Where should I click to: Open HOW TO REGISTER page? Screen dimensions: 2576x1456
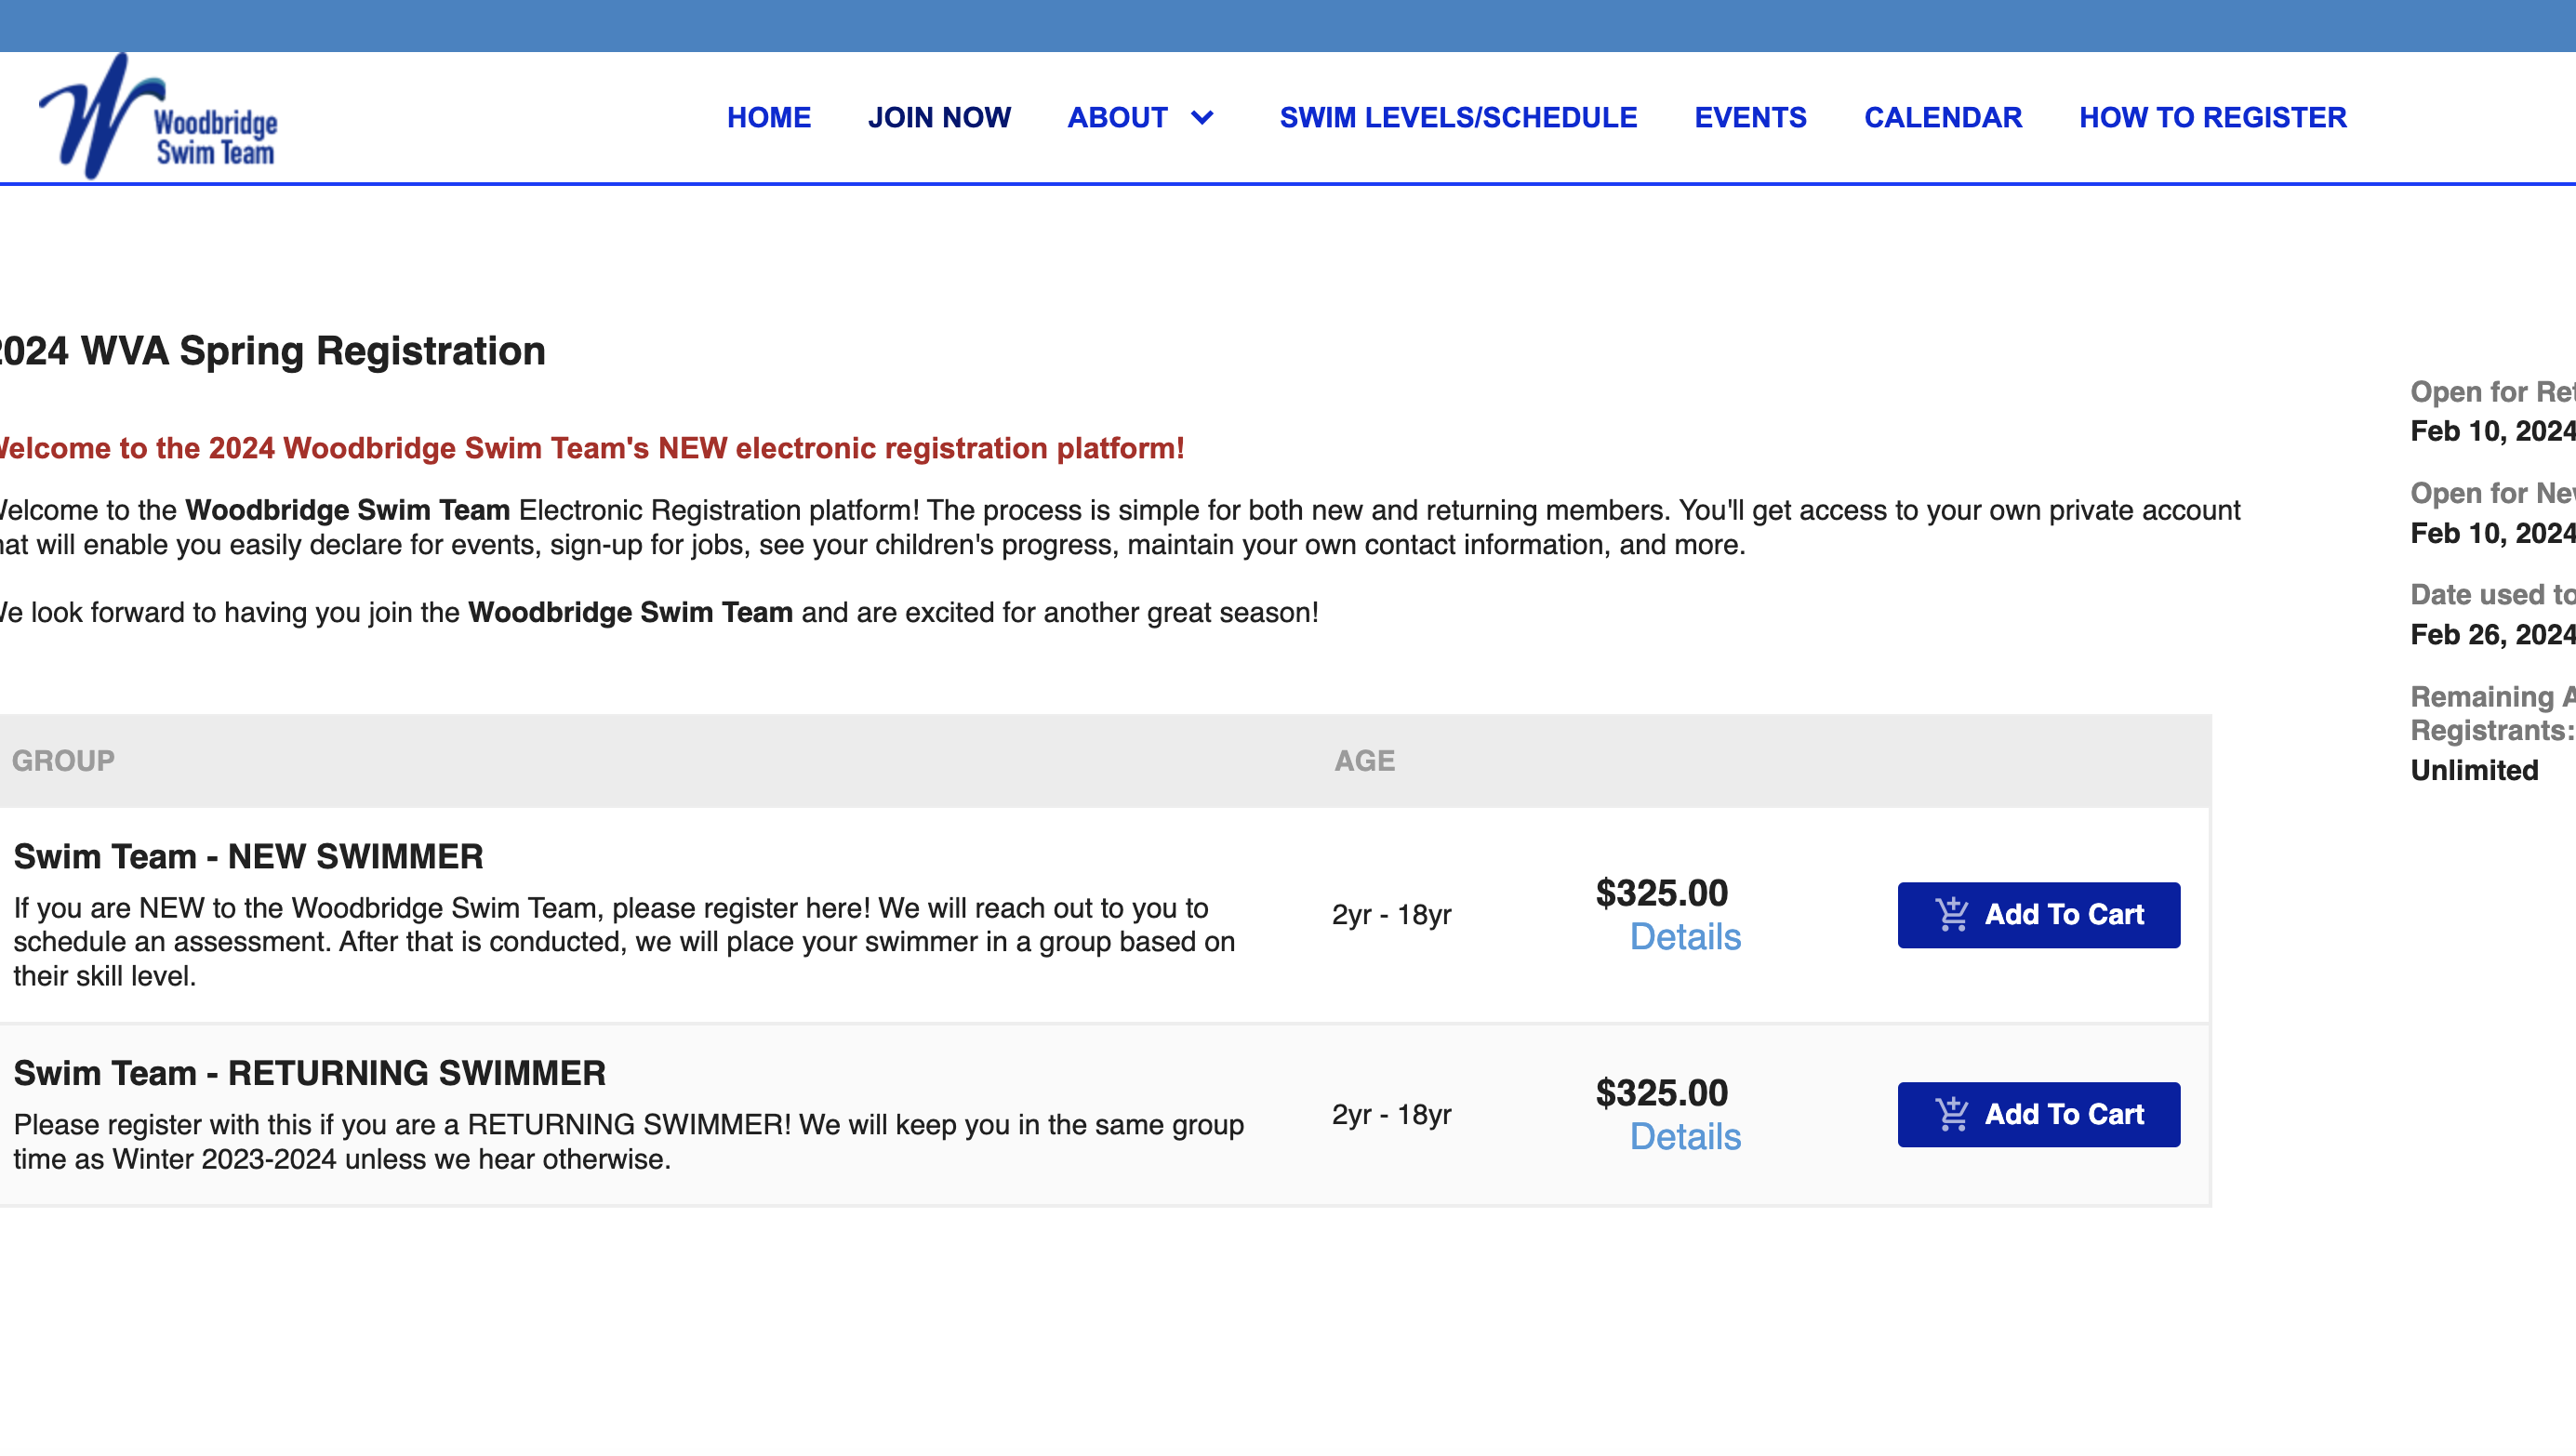click(2212, 118)
